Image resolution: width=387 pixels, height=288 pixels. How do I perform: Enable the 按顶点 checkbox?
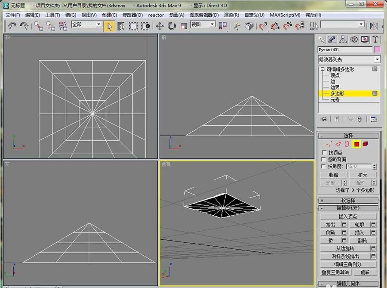coord(325,153)
